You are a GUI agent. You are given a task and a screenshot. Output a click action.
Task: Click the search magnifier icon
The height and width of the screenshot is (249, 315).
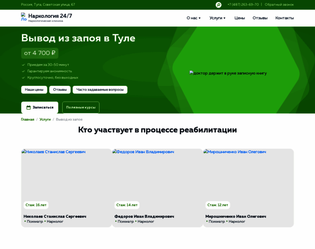coord(218,5)
